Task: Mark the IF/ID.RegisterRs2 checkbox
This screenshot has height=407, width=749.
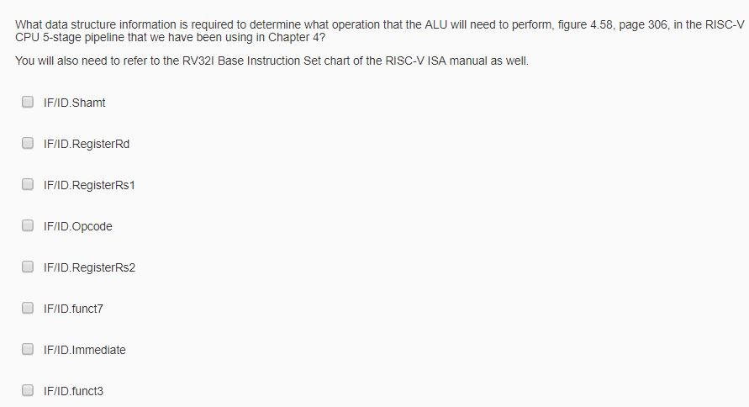Action: point(27,267)
